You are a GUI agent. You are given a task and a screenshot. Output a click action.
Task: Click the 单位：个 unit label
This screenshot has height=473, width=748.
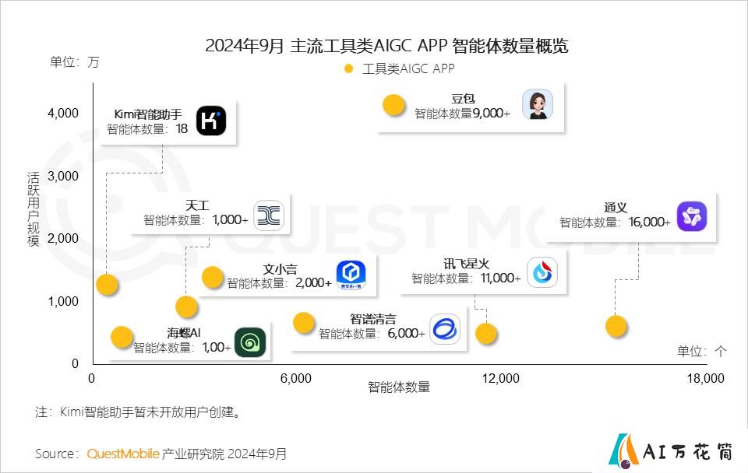[x=702, y=352]
